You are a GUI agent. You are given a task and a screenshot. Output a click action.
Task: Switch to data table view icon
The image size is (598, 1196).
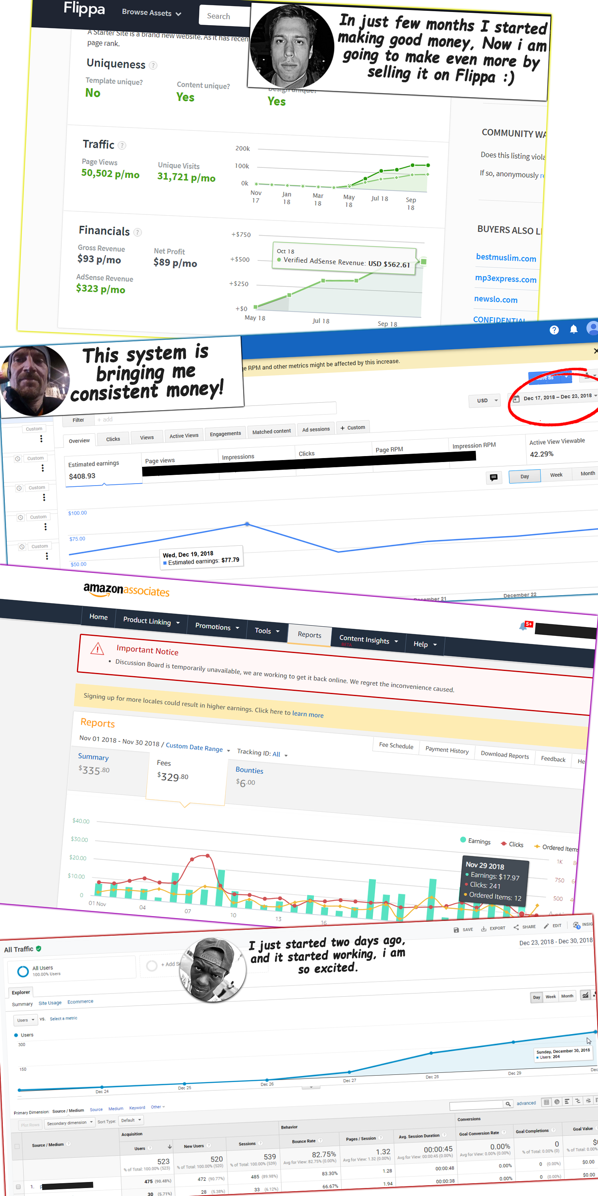(547, 1102)
